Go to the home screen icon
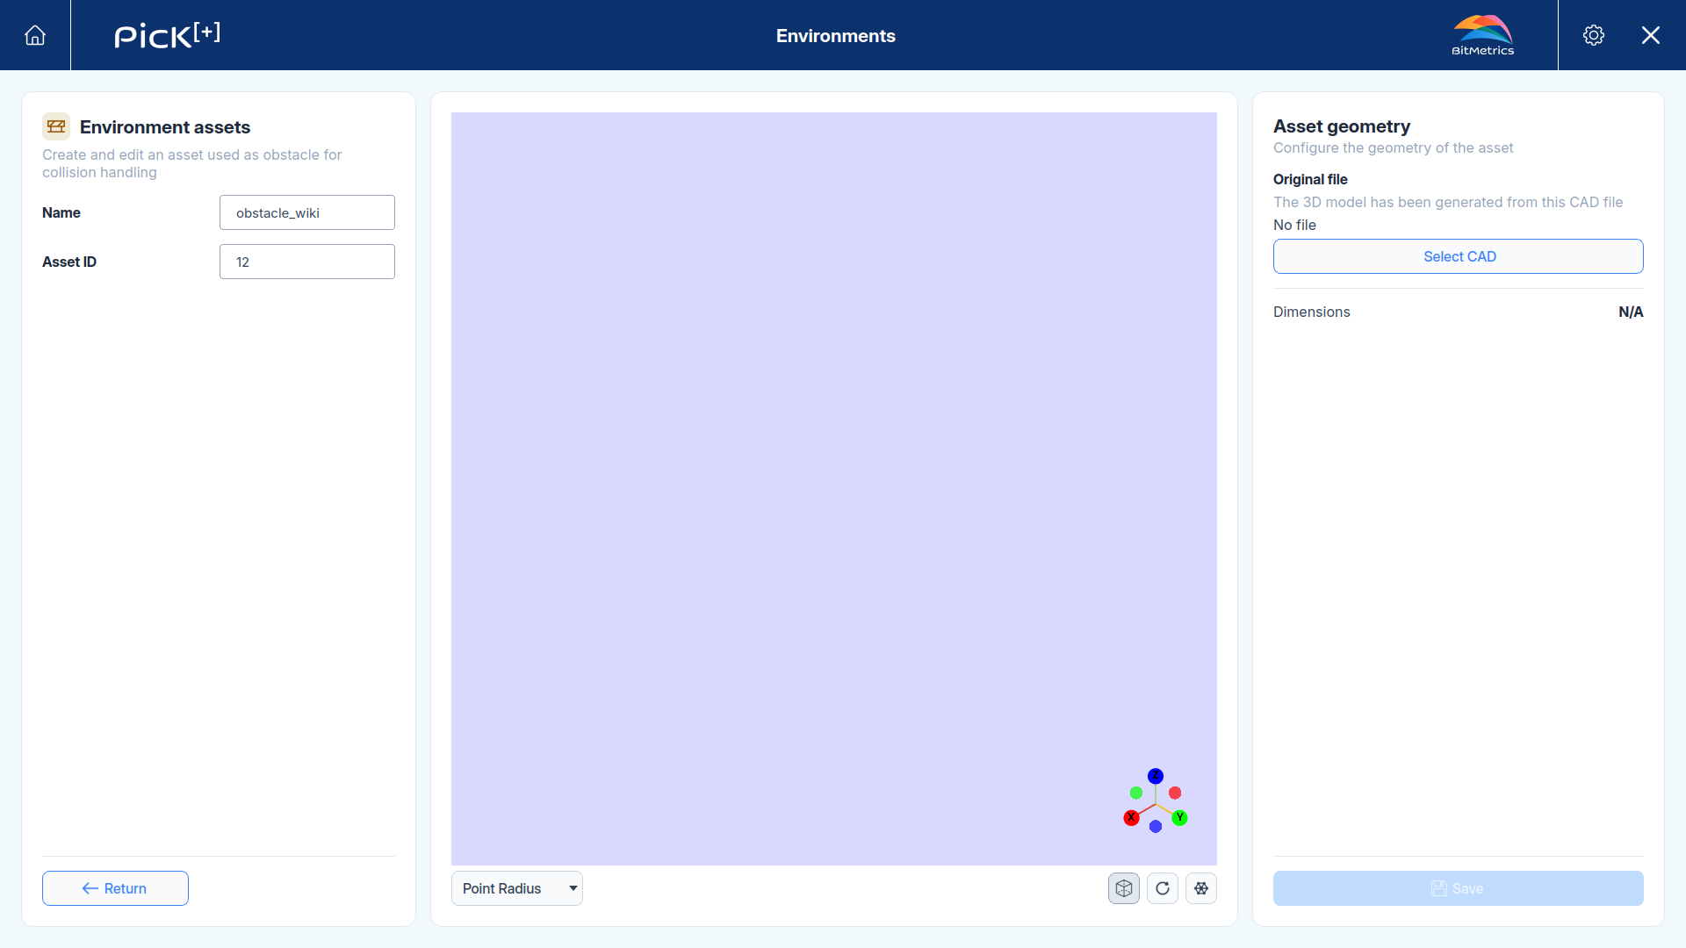Viewport: 1686px width, 948px height. (x=35, y=35)
